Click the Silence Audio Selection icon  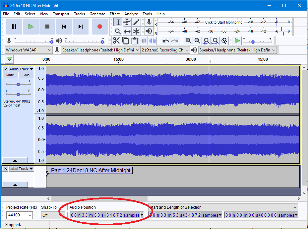153,40
